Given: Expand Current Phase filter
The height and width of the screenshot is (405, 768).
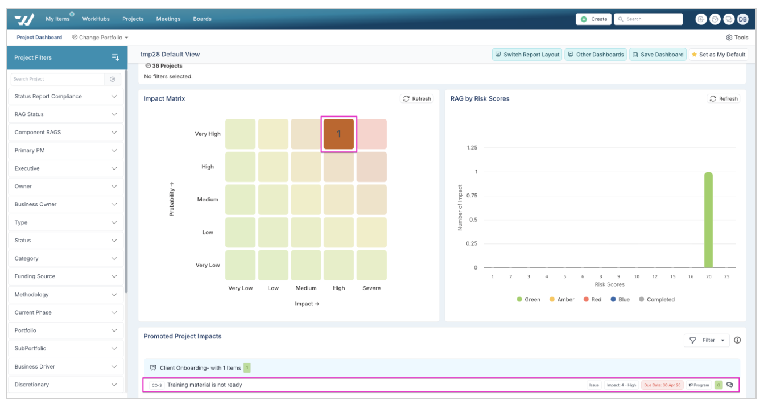Looking at the screenshot, I should 66,312.
